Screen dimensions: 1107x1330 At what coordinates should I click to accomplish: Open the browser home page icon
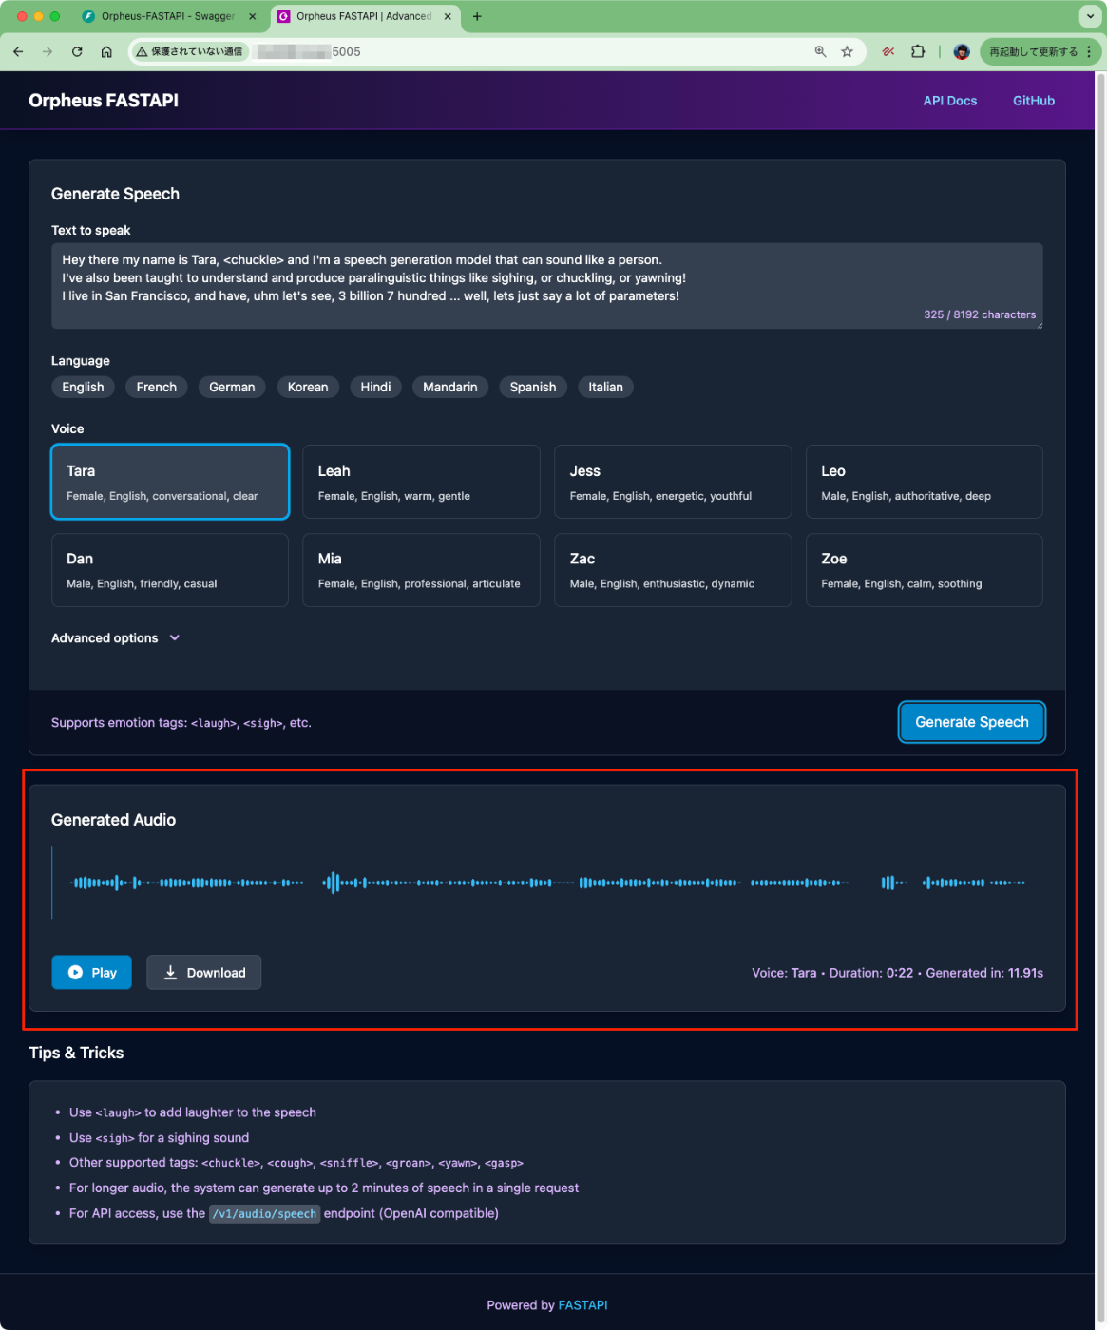coord(106,51)
